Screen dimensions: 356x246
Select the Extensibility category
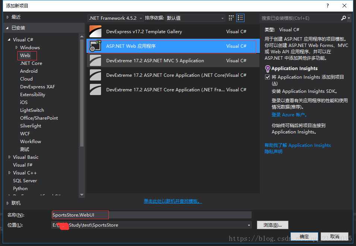point(33,94)
